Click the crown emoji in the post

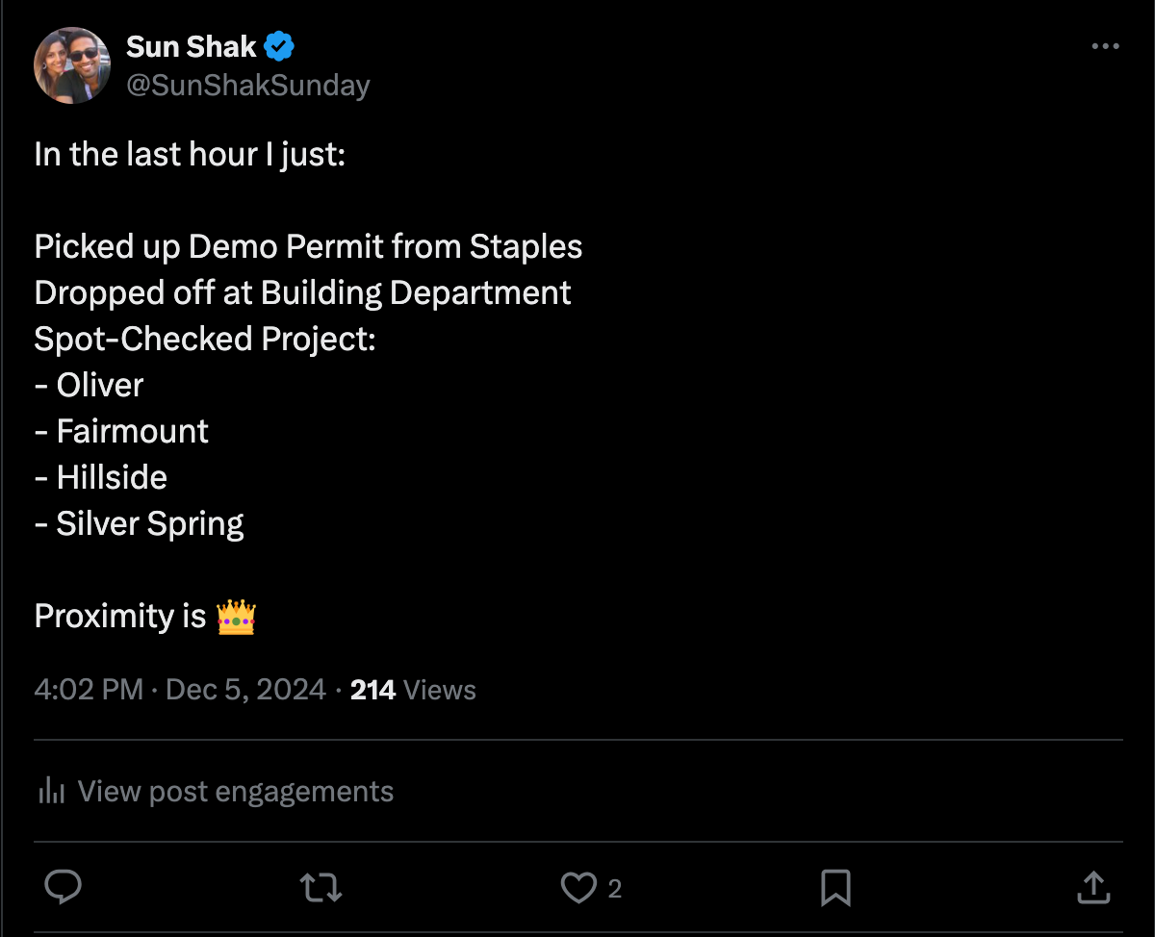pyautogui.click(x=236, y=616)
